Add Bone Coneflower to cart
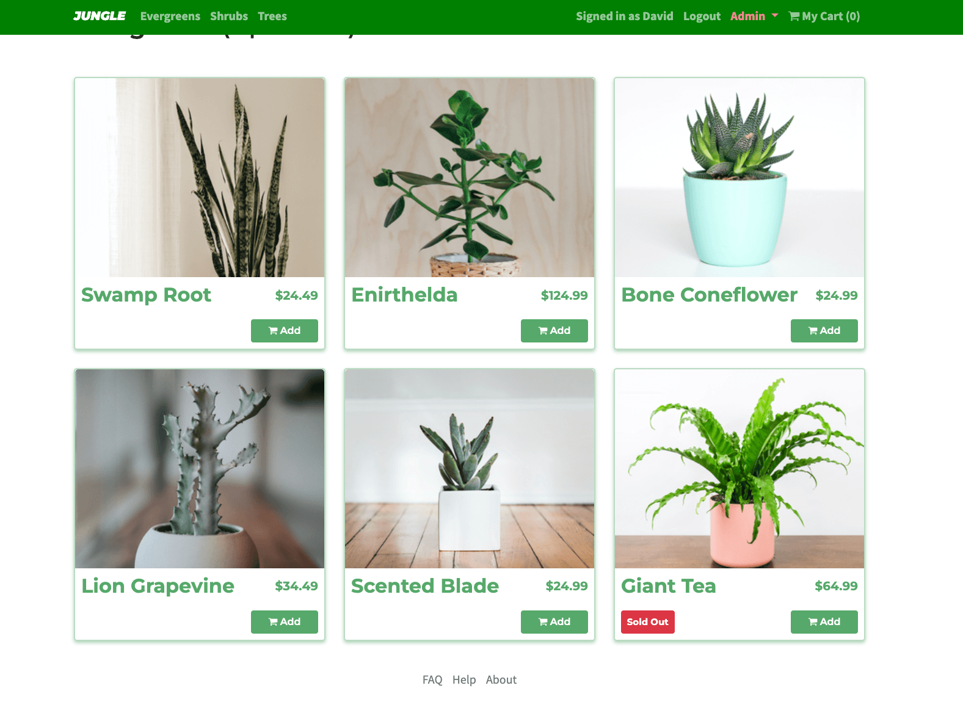 click(x=824, y=331)
